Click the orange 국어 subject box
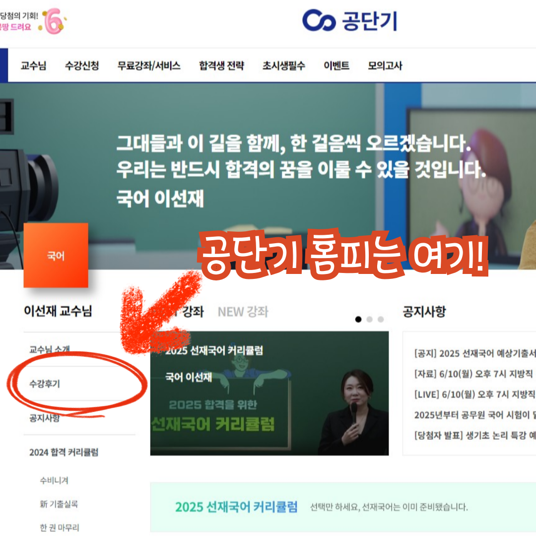This screenshot has height=536, width=536. click(x=56, y=256)
